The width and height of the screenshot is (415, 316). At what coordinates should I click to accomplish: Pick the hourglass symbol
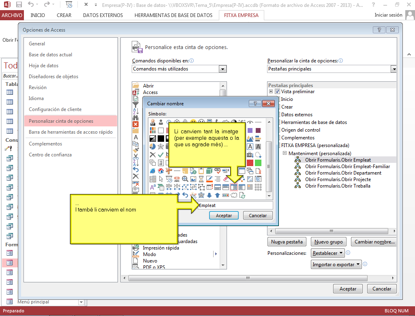[201, 179]
